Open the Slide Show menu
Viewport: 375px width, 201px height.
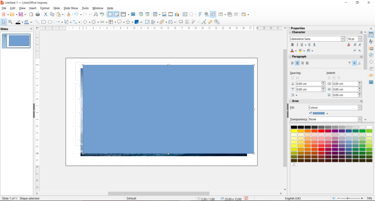pos(71,8)
